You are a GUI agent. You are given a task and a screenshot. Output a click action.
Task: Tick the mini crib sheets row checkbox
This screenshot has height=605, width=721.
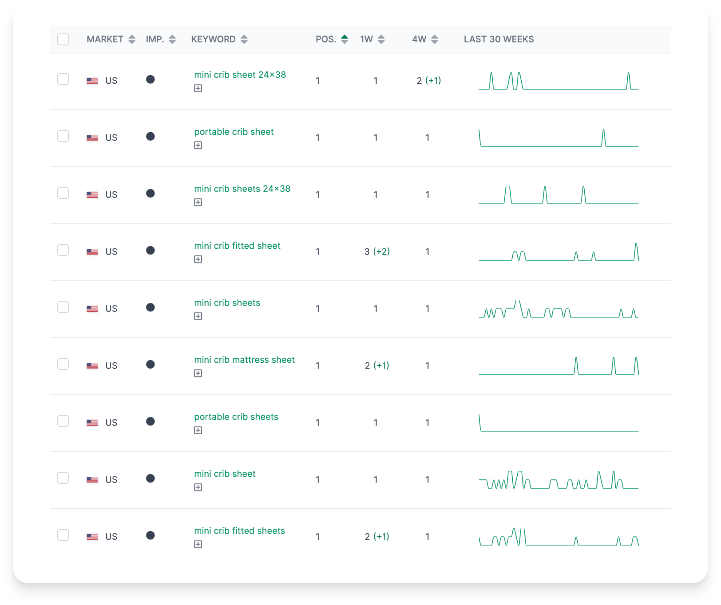(x=63, y=307)
